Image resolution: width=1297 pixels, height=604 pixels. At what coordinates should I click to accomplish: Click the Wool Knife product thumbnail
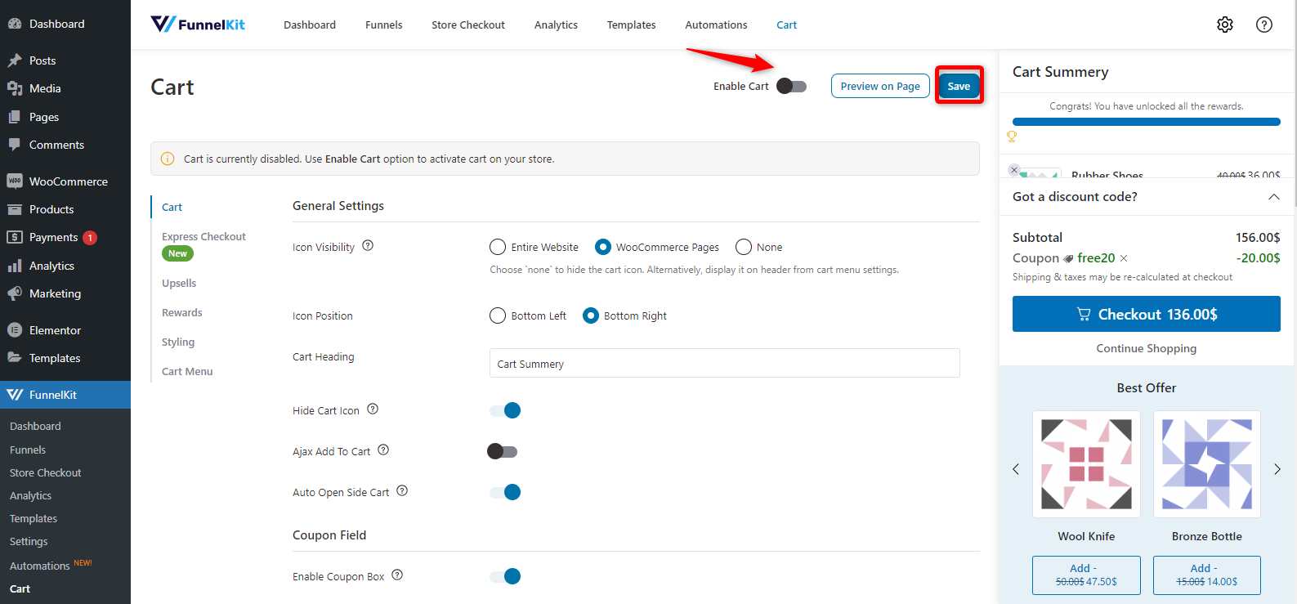coord(1086,463)
